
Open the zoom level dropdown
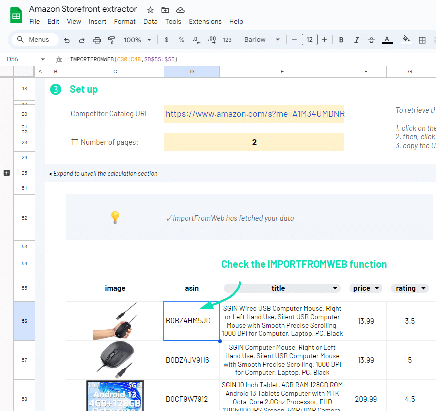(x=138, y=40)
